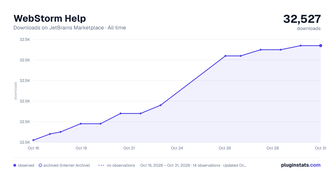The height and width of the screenshot is (175, 334).
Task: Select the first data point above Oct 16
Action: click(x=33, y=140)
